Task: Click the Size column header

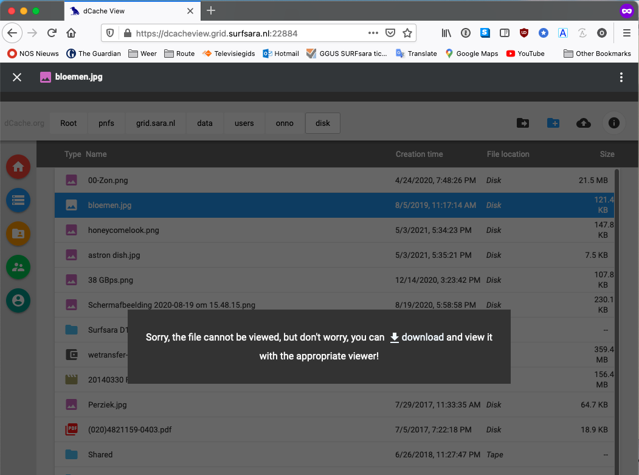Action: [607, 154]
